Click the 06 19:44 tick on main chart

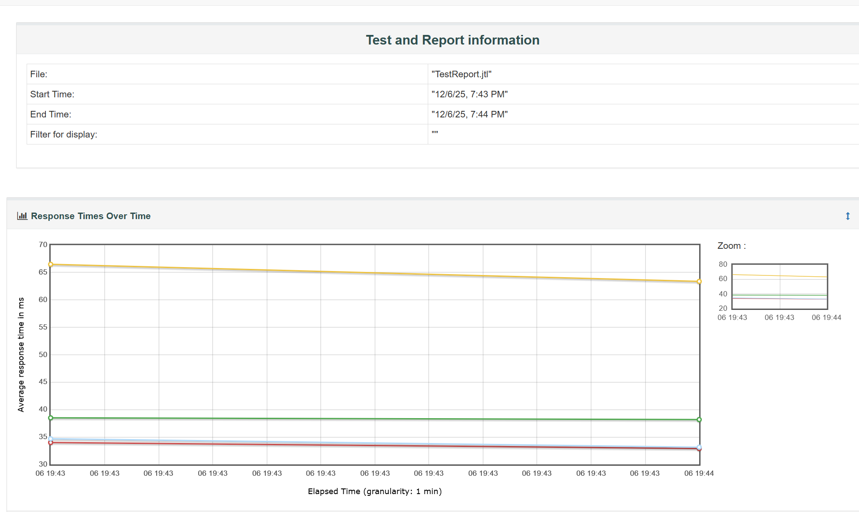(x=699, y=474)
